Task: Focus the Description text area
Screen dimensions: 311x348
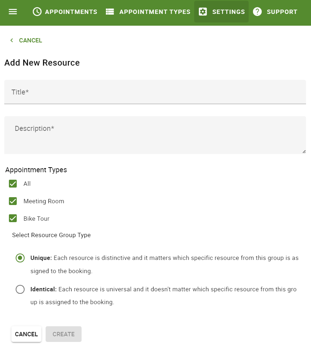Action: click(x=155, y=135)
